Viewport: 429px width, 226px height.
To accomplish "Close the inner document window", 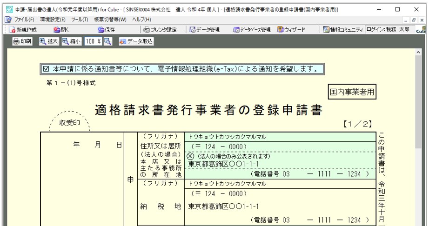I will (422, 20).
